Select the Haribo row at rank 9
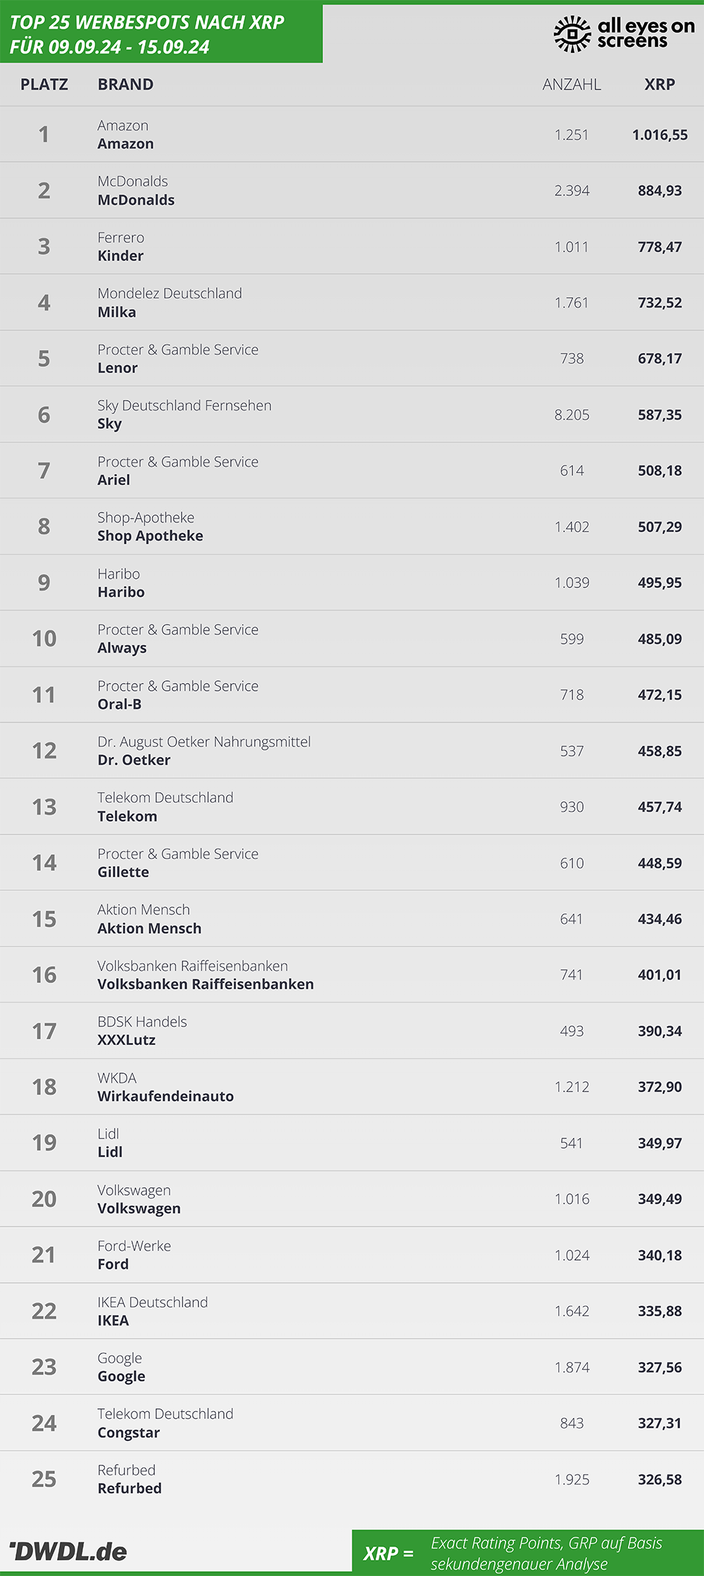Screen dimensions: 704x1576 (x=352, y=582)
